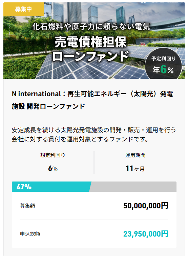Click the 11ヶ月 operation period value

click(x=135, y=169)
